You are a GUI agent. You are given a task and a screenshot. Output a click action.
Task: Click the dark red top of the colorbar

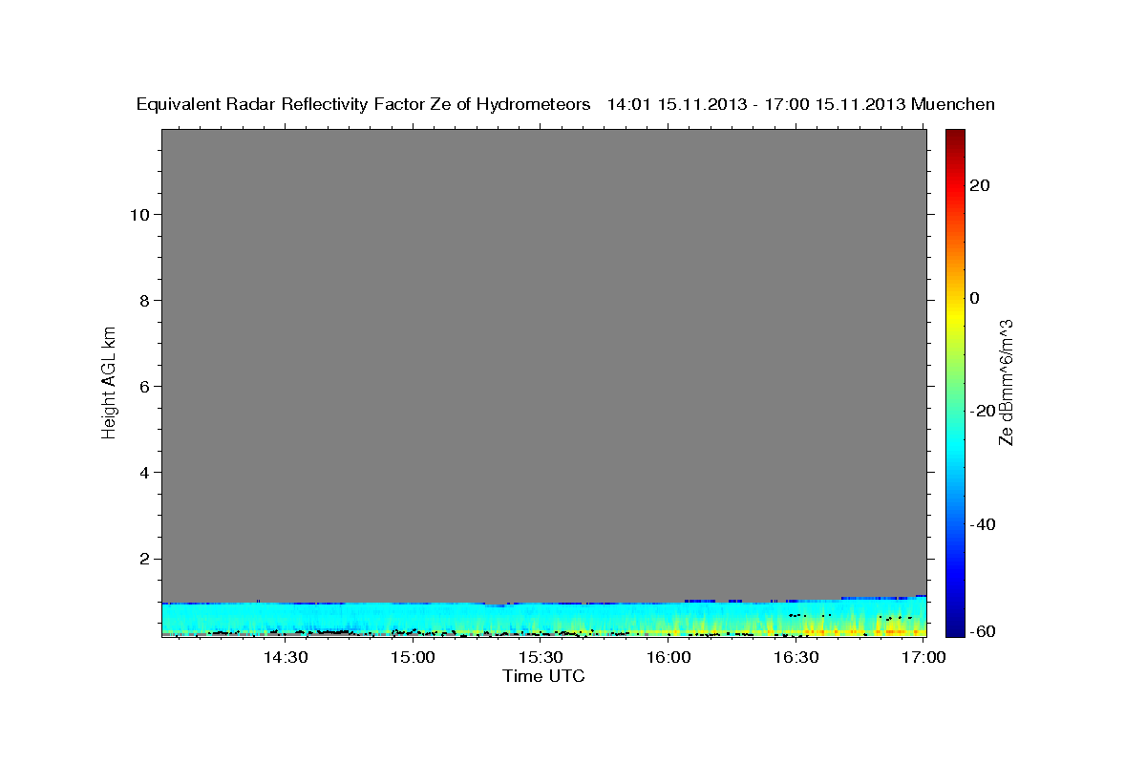pyautogui.click(x=954, y=137)
